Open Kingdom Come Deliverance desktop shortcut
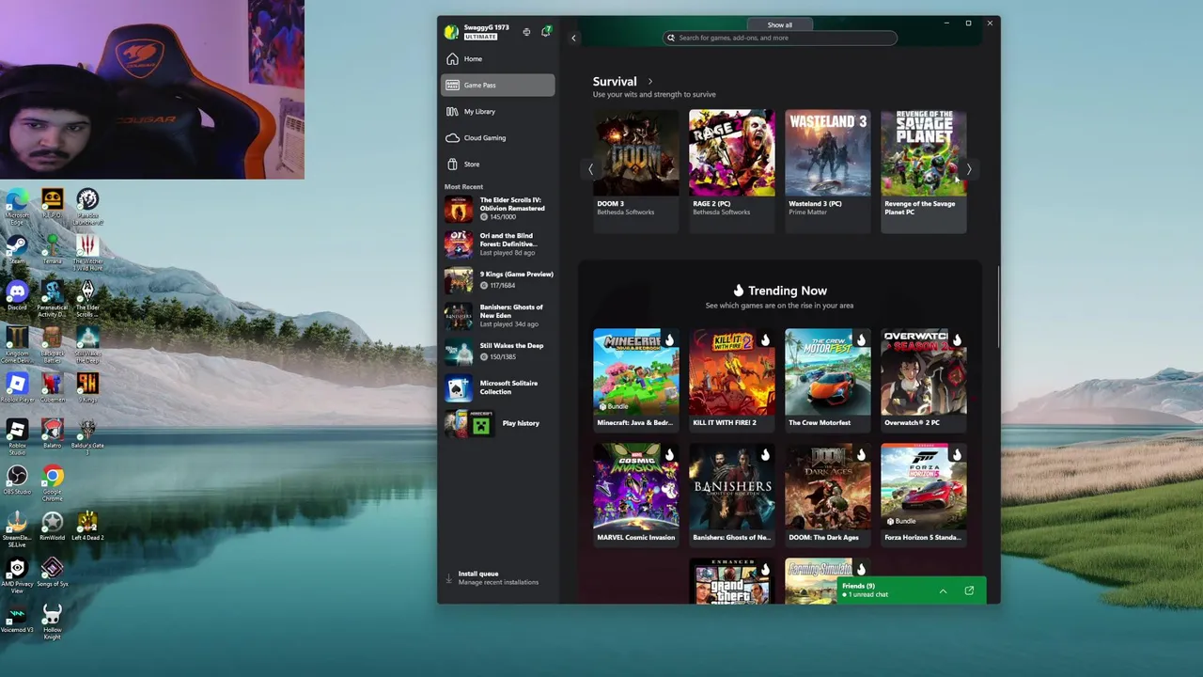Image resolution: width=1203 pixels, height=677 pixels. (x=17, y=345)
